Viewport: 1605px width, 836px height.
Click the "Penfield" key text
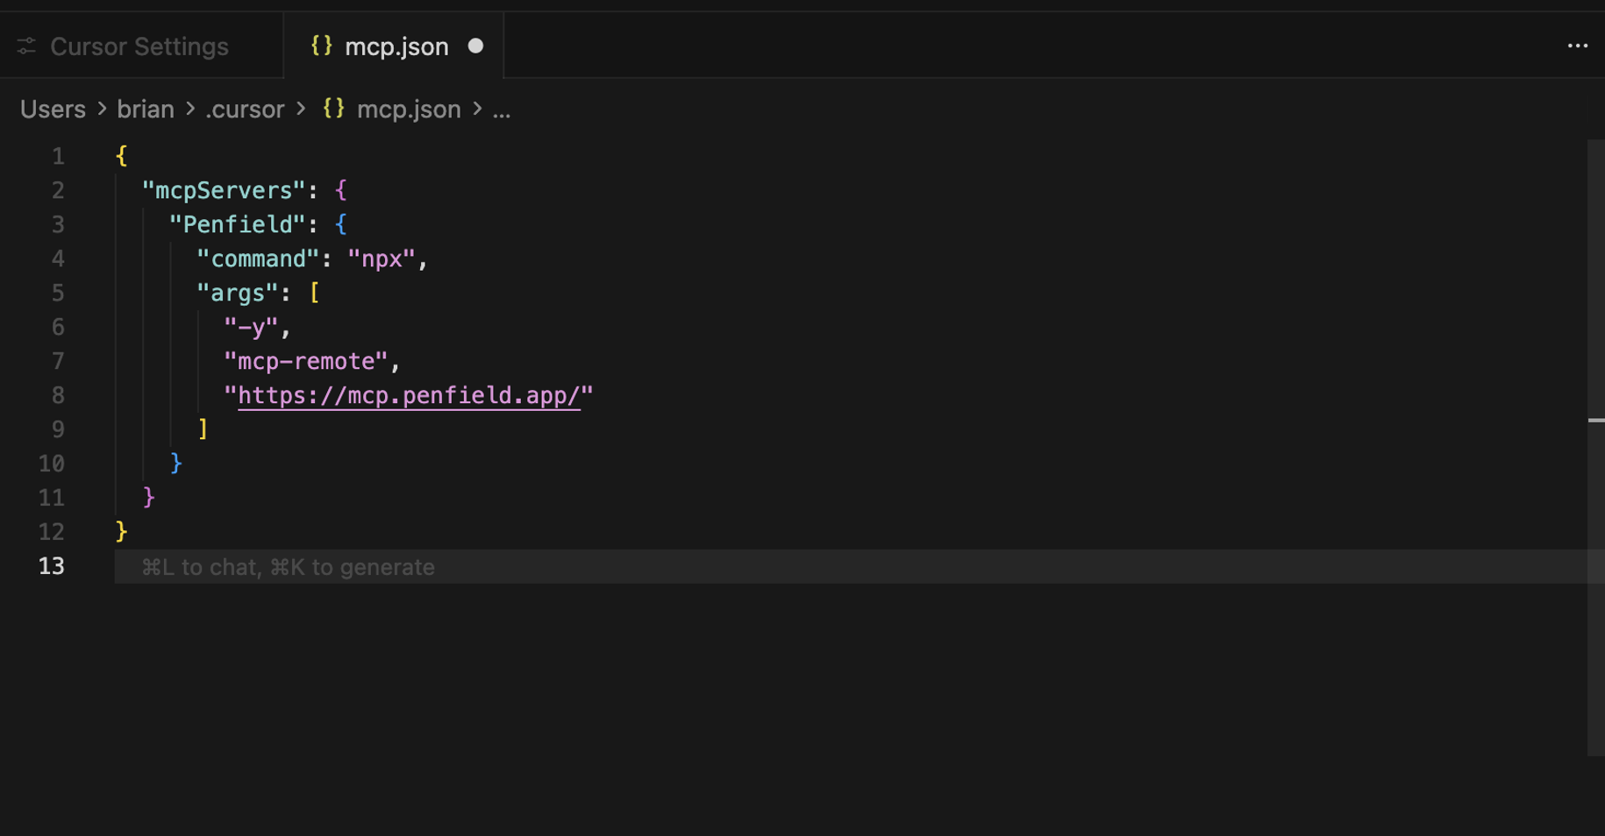coord(237,224)
